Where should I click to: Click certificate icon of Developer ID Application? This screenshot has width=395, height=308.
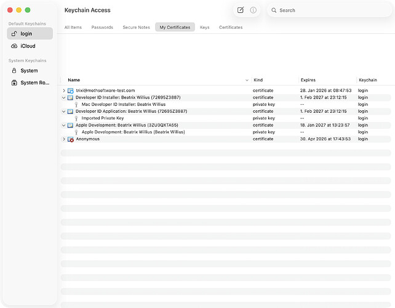[70, 111]
